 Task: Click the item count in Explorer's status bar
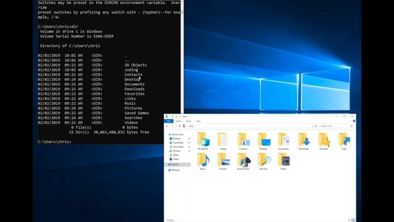tap(171, 220)
